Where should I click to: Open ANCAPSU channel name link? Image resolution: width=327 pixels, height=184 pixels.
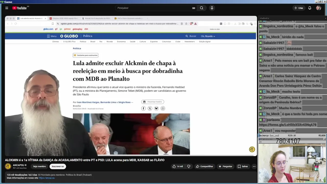18,165
